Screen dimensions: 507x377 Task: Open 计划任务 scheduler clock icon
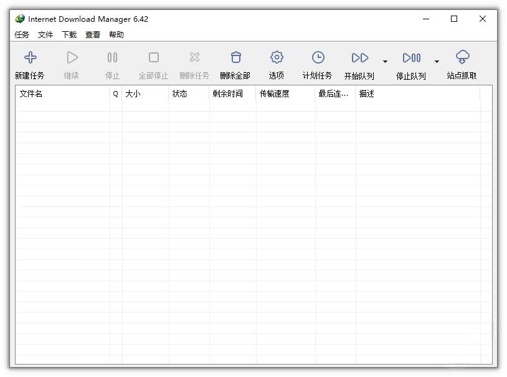(x=318, y=57)
